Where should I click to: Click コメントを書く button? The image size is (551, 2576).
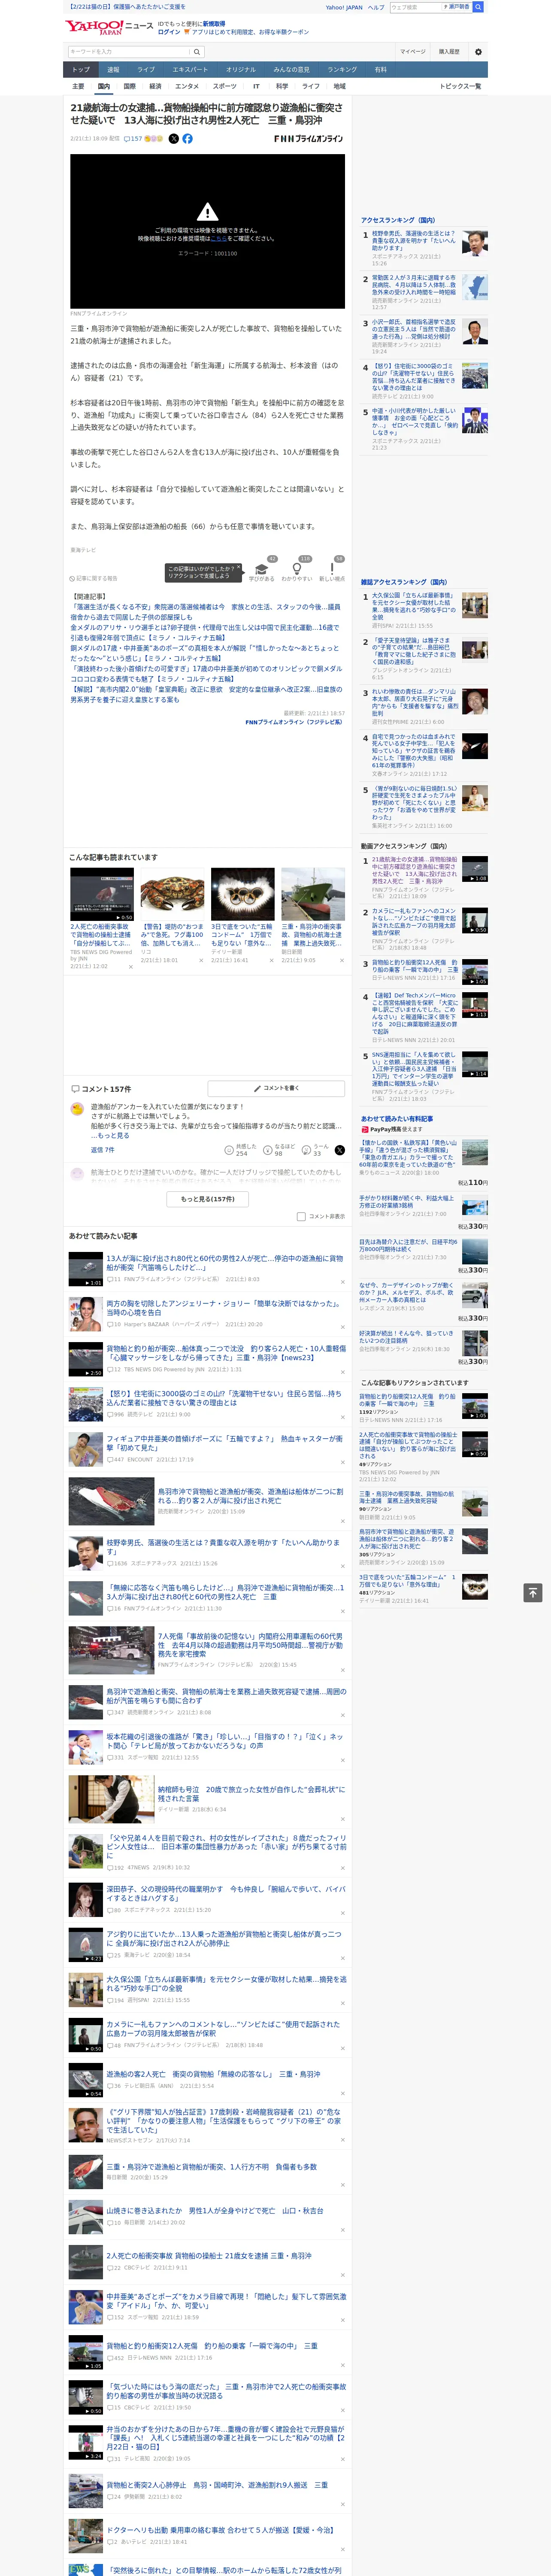[x=276, y=1088]
